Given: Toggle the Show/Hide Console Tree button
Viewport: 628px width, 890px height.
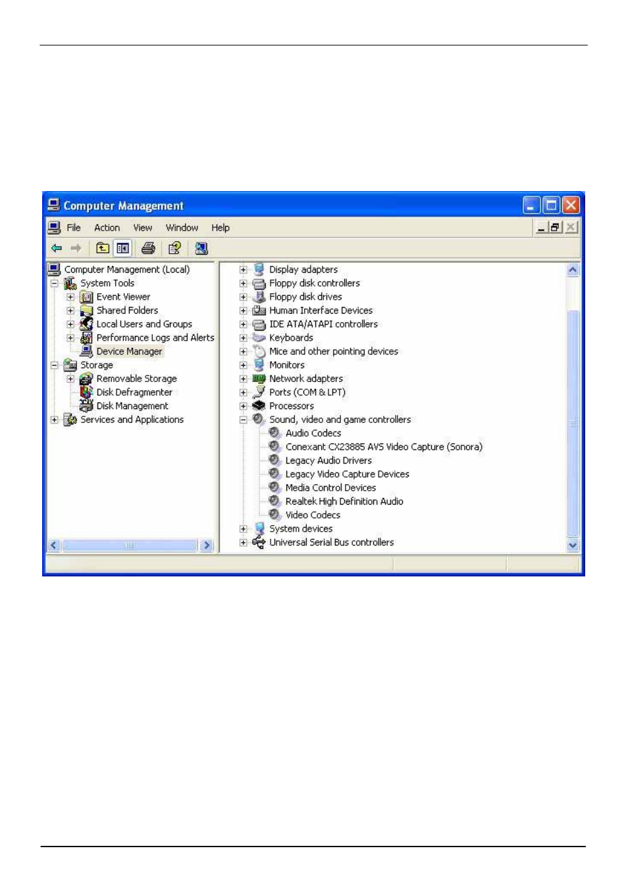Looking at the screenshot, I should point(122,248).
